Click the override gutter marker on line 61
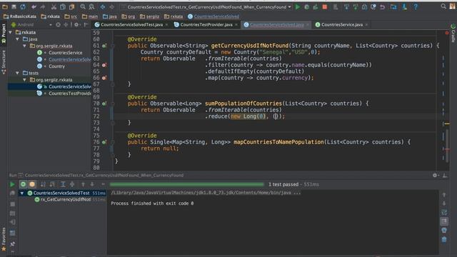Image resolution: width=457 pixels, height=257 pixels. (104, 46)
